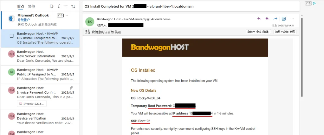
Task: Click the reply all icon
Action: tap(267, 19)
